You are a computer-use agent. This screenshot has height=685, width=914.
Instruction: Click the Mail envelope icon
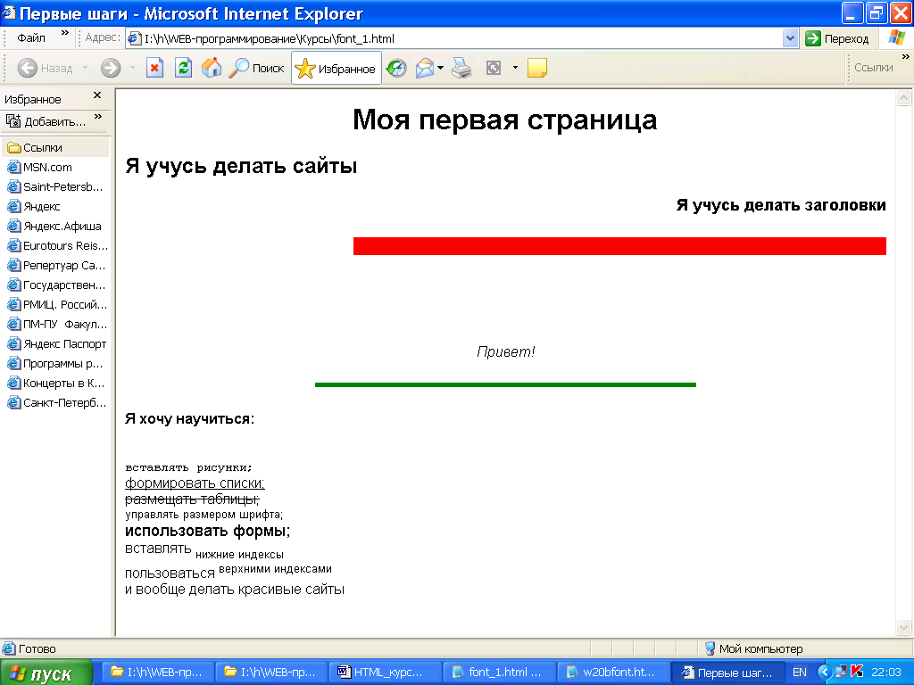(x=424, y=68)
